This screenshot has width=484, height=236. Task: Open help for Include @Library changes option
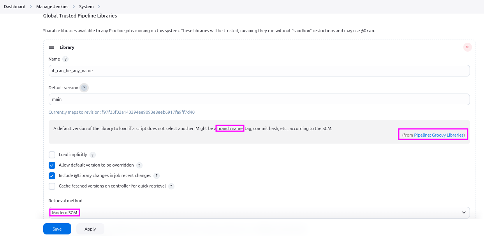(157, 176)
